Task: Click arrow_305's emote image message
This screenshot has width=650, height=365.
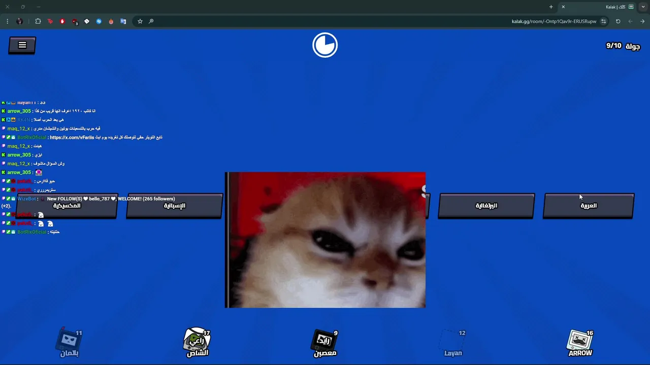Action: click(39, 172)
